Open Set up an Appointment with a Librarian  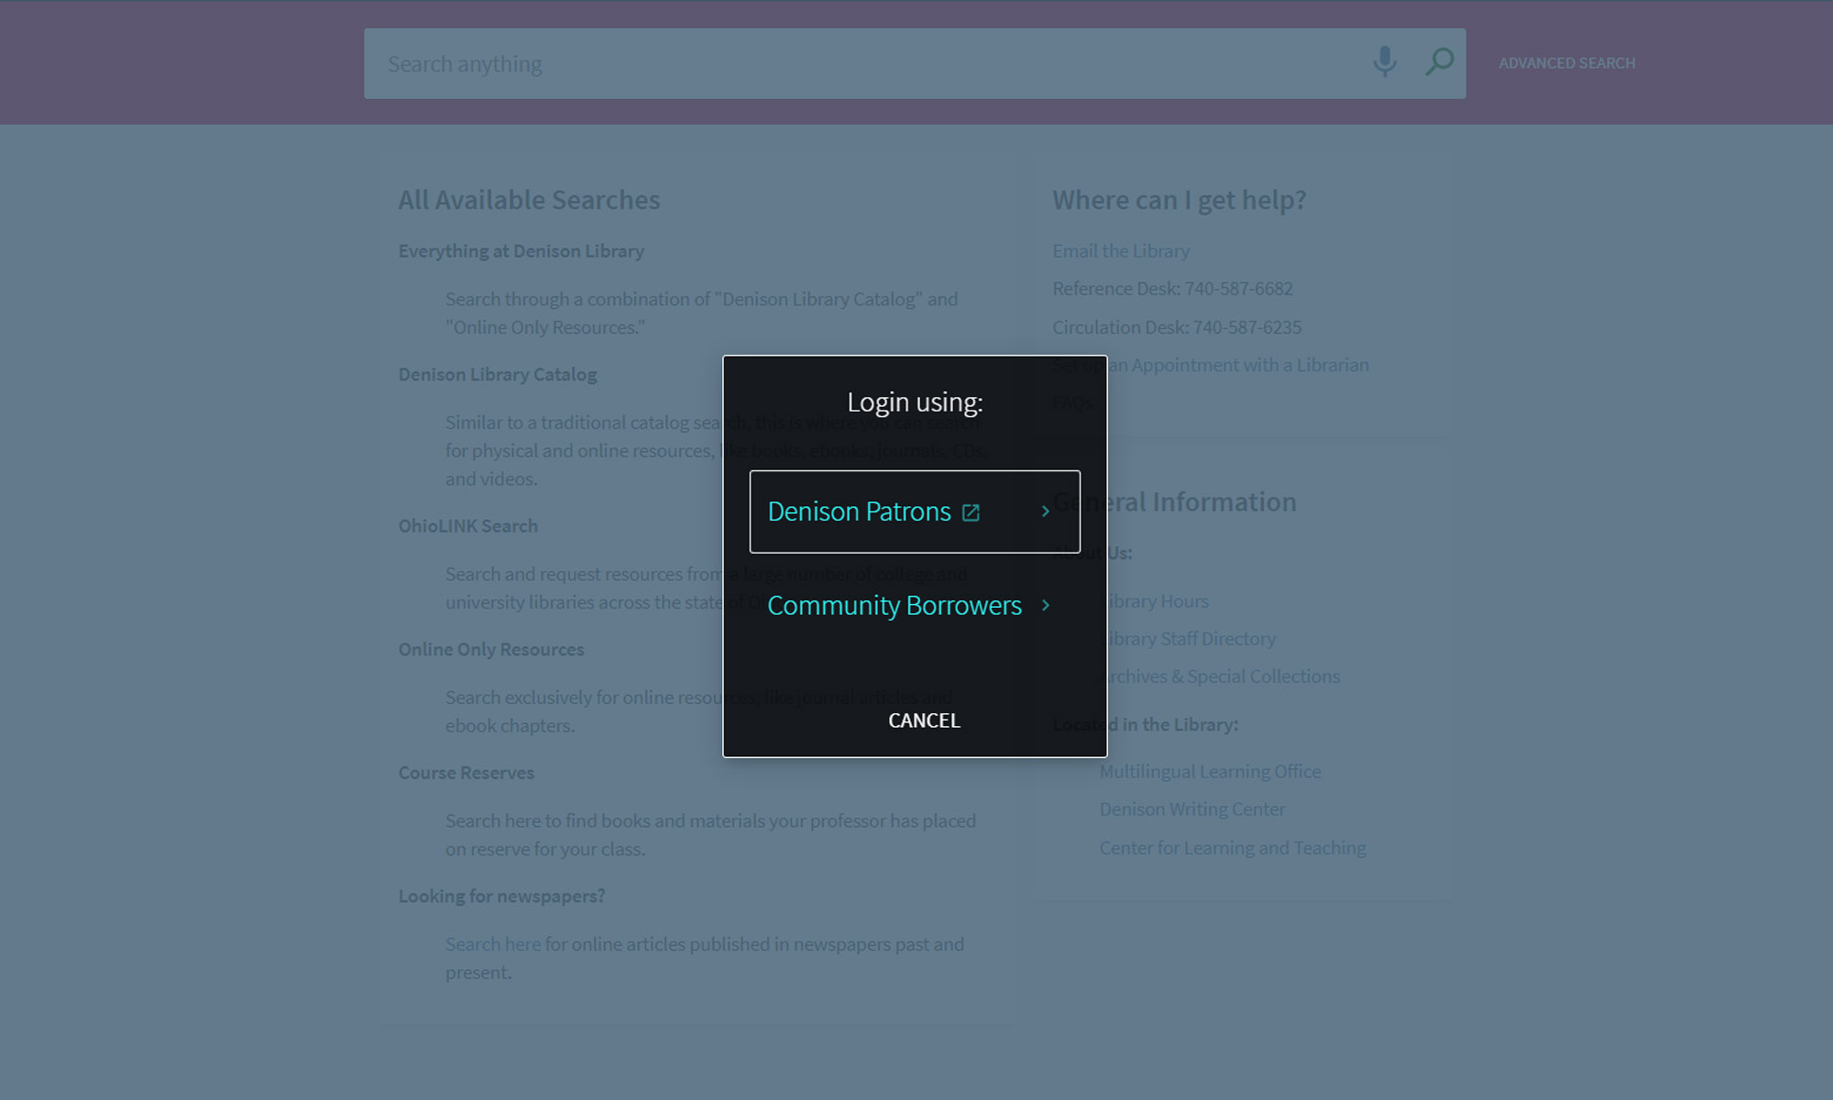[x=1210, y=365]
